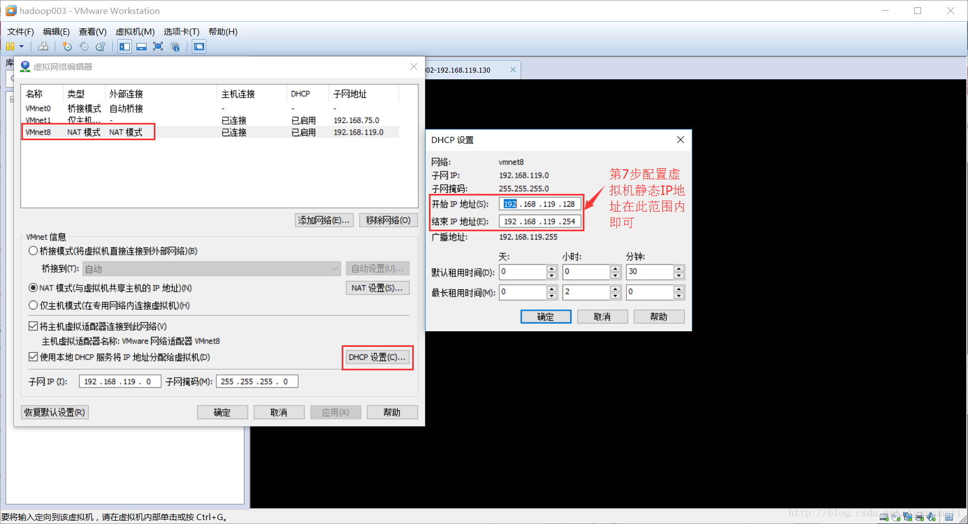The height and width of the screenshot is (524, 968).
Task: Click 取消 in the DHCP 设置 dialog
Action: click(x=602, y=317)
